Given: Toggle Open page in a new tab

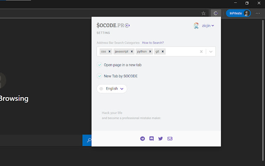Looking at the screenshot, I should [x=99, y=65].
